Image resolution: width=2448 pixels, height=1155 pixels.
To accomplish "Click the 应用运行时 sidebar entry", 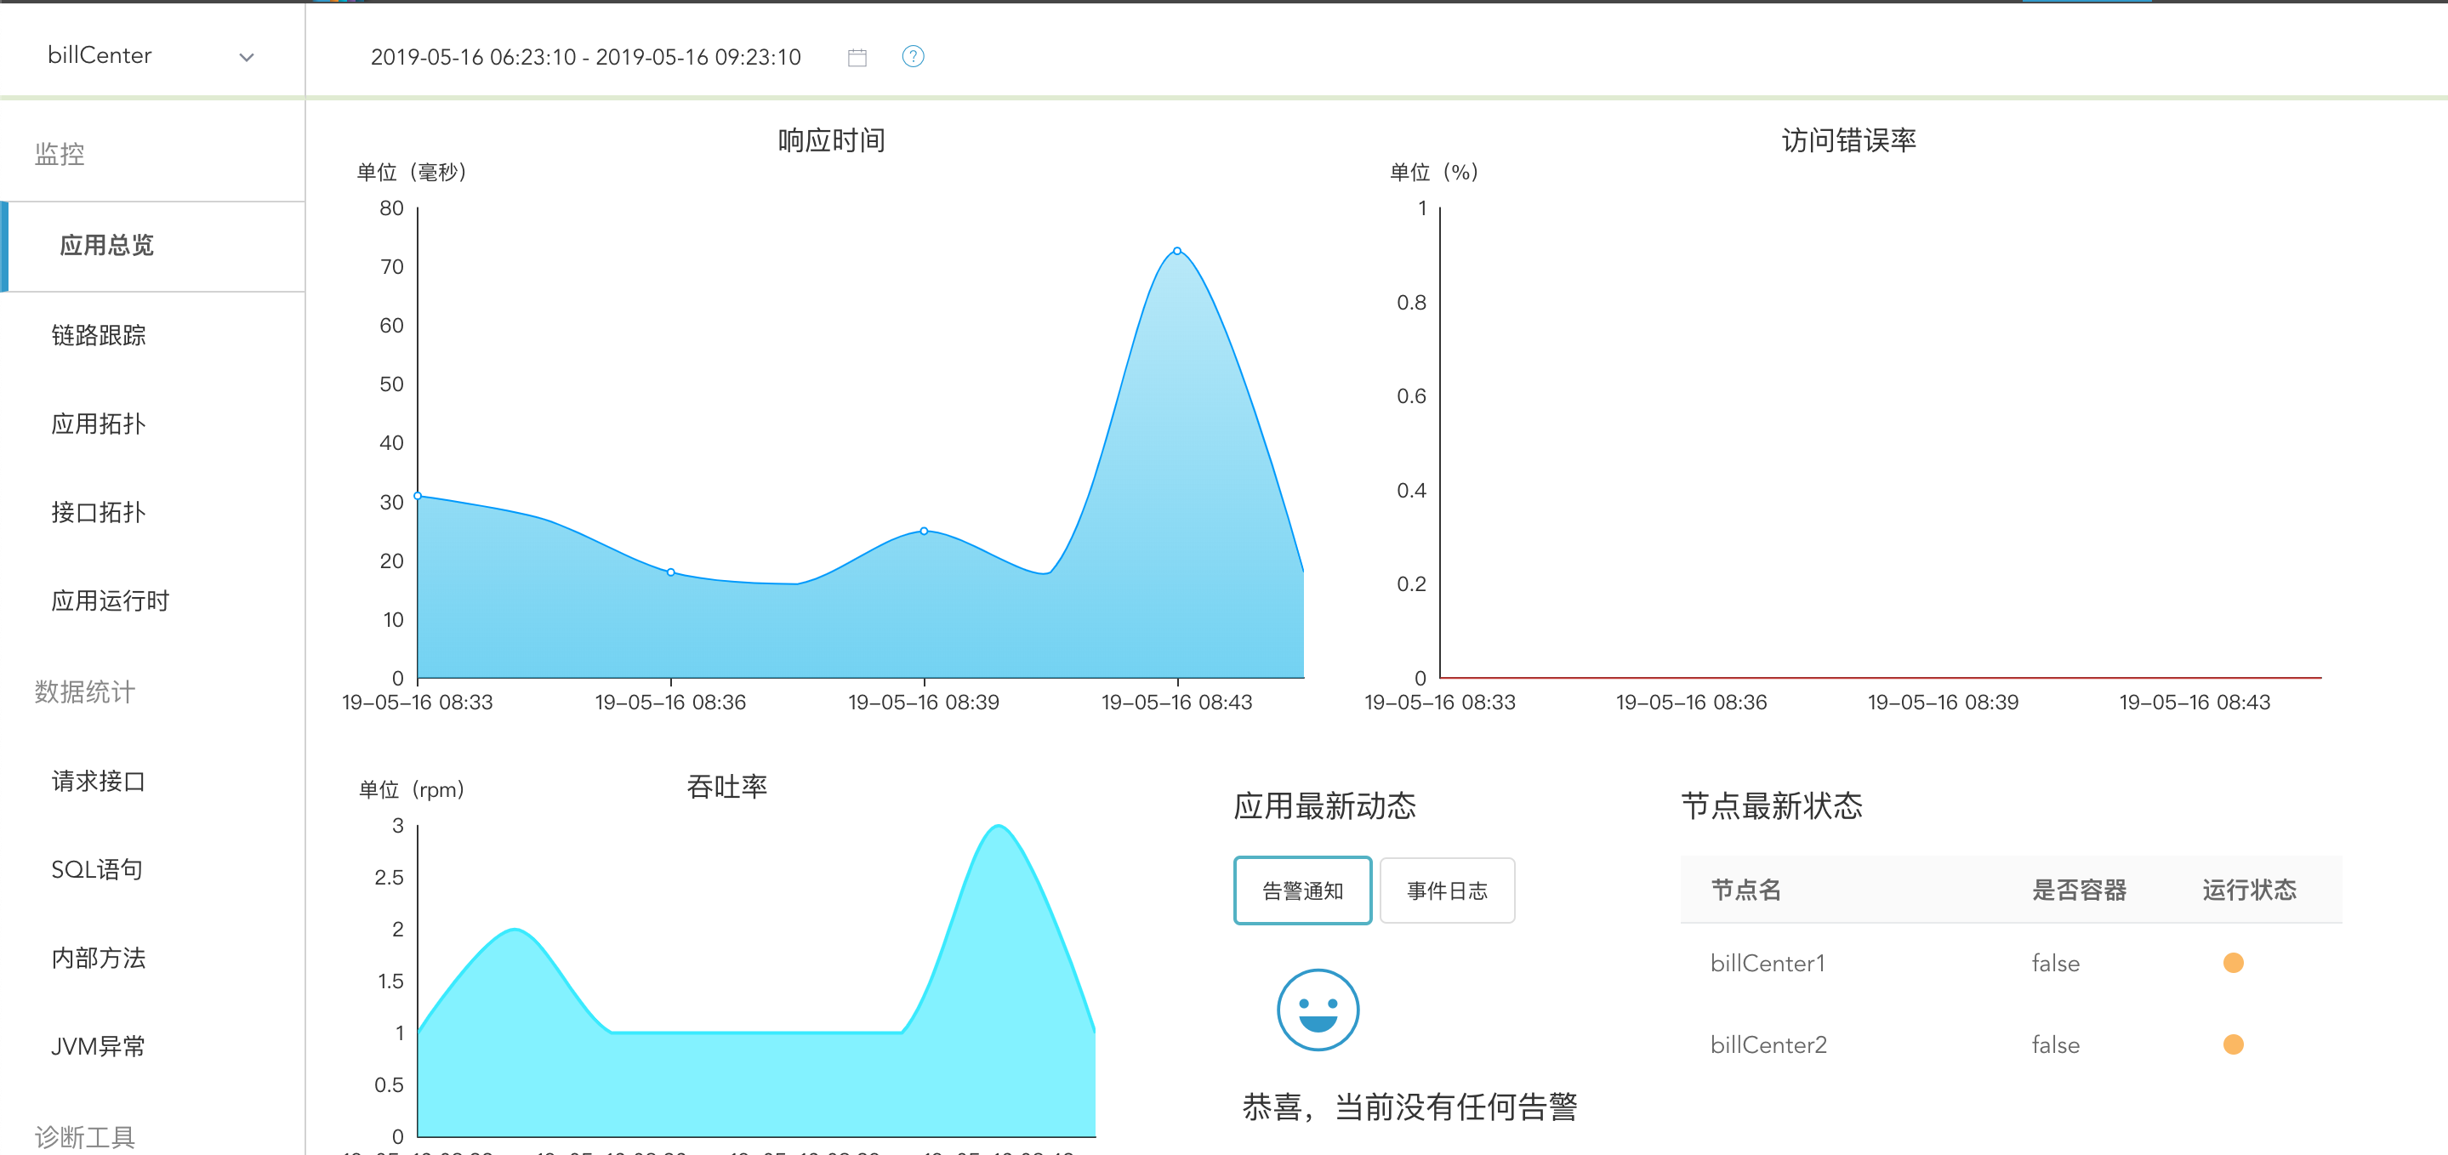I will [109, 600].
